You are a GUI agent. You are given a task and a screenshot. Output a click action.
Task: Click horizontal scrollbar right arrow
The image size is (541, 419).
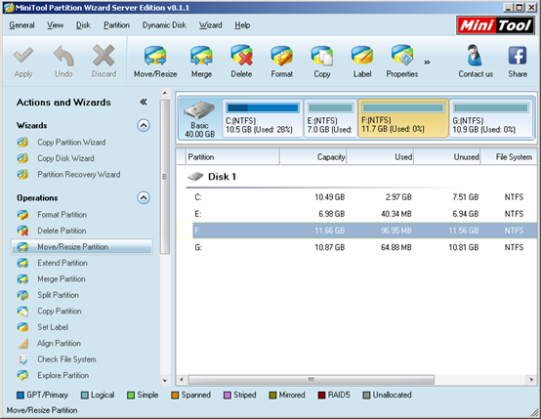point(531,380)
